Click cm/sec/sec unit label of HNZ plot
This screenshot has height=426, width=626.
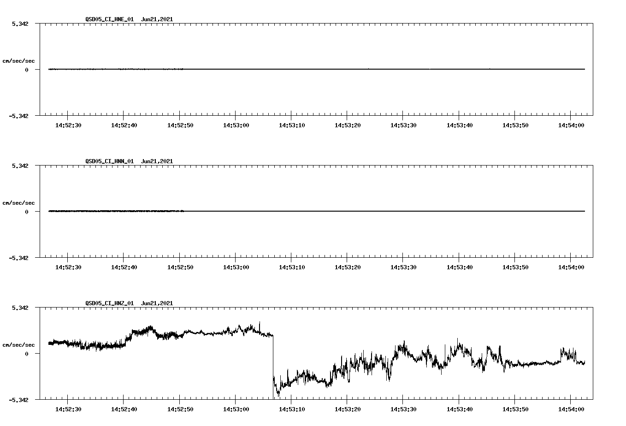pos(18,345)
